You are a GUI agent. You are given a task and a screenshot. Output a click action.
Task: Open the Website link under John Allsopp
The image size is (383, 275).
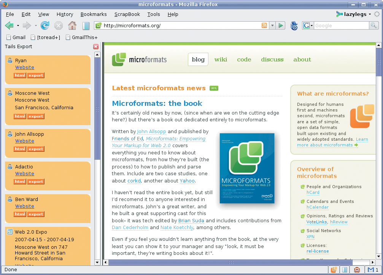[24, 141]
